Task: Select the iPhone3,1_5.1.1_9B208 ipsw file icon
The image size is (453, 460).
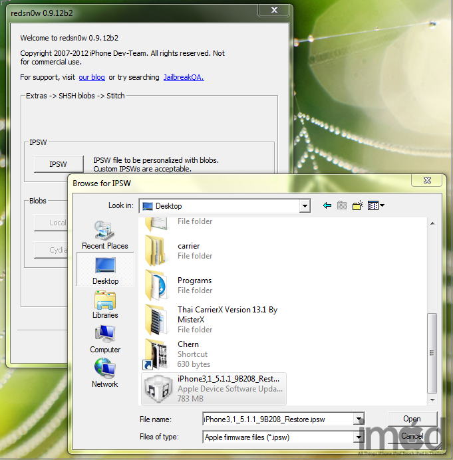Action: 158,389
